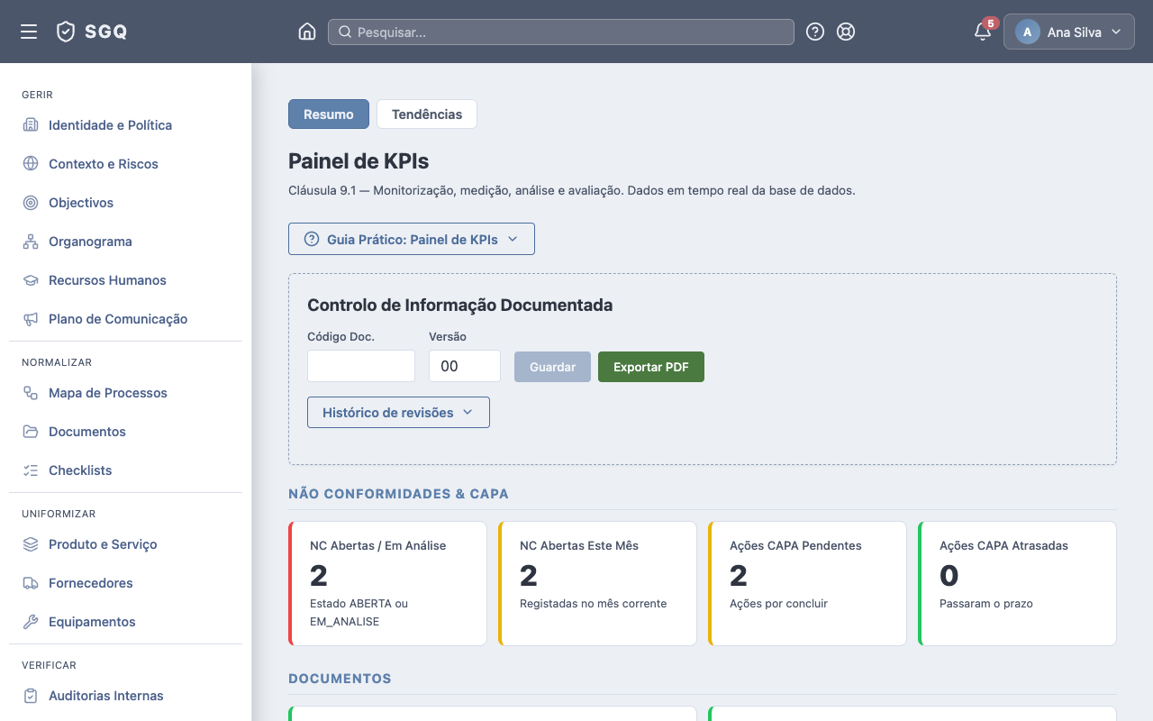Go to the home icon
1153x721 pixels.
tap(307, 32)
